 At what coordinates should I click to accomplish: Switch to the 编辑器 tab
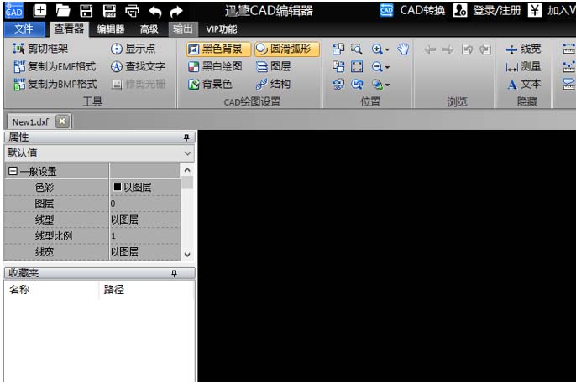(x=111, y=29)
